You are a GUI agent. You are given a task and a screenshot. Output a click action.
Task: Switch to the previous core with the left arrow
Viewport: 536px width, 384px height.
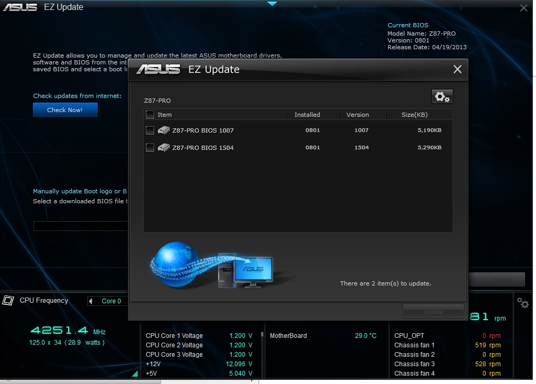coord(91,301)
